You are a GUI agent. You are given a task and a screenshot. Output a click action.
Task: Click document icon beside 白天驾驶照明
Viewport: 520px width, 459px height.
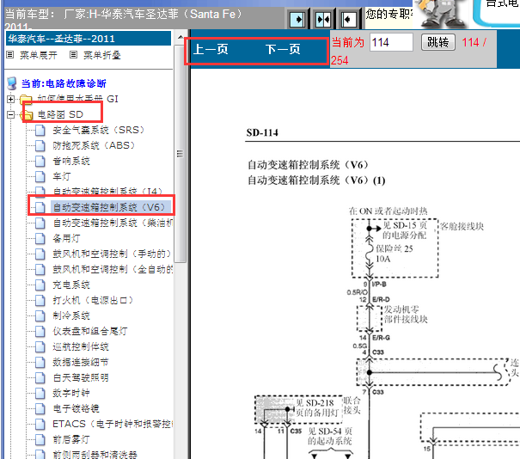pyautogui.click(x=40, y=378)
